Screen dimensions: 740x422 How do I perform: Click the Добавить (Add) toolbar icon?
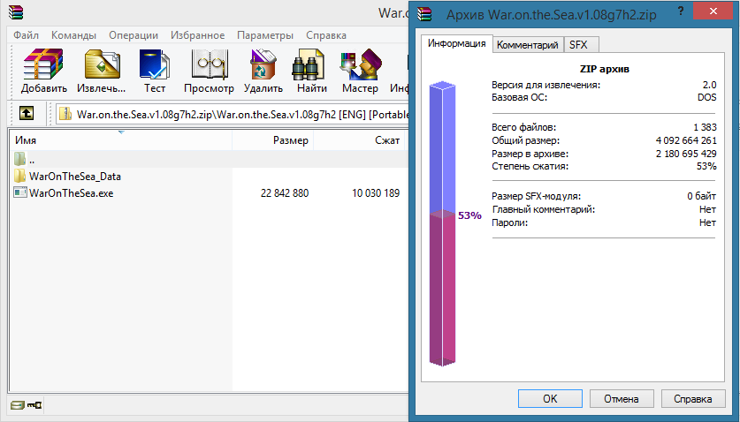(43, 64)
